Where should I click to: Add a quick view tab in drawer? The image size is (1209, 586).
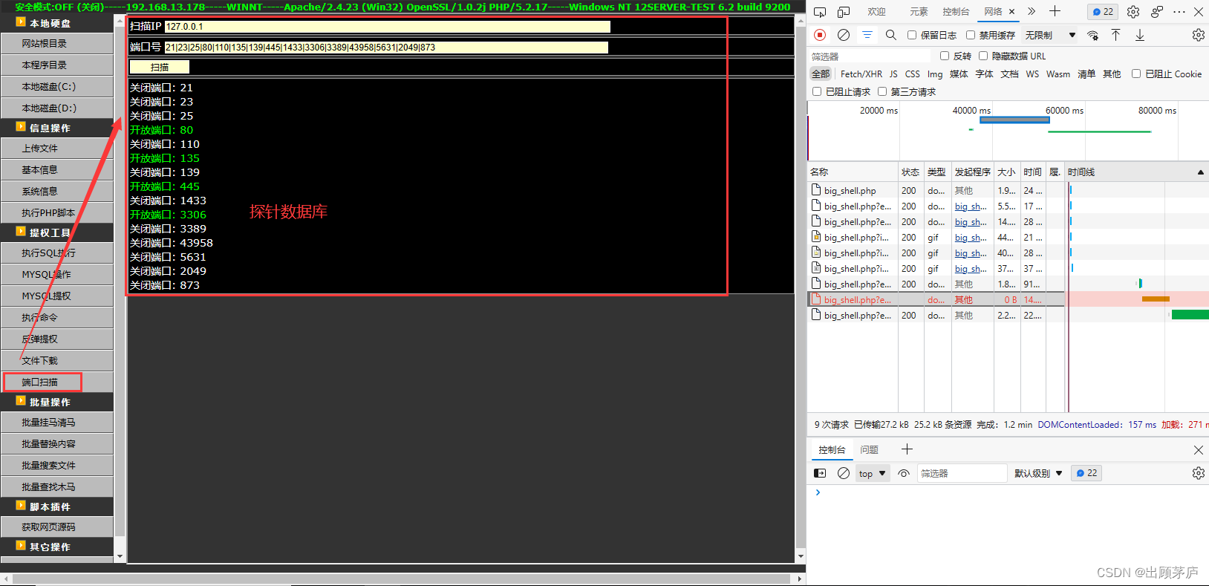point(907,449)
